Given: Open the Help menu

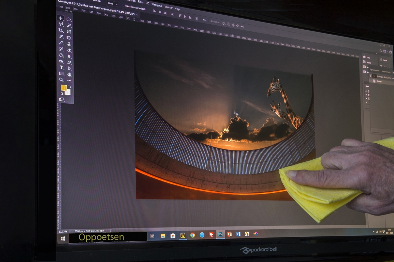Looking at the screenshot, I should 177,9.
